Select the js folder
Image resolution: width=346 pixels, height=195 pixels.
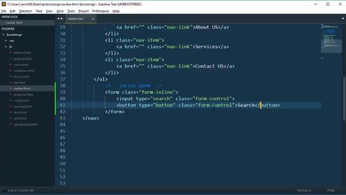point(10,47)
